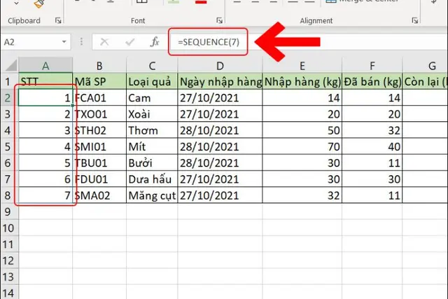The height and width of the screenshot is (299, 448).
Task: Select the FCA01 product code cell
Action: tap(99, 98)
